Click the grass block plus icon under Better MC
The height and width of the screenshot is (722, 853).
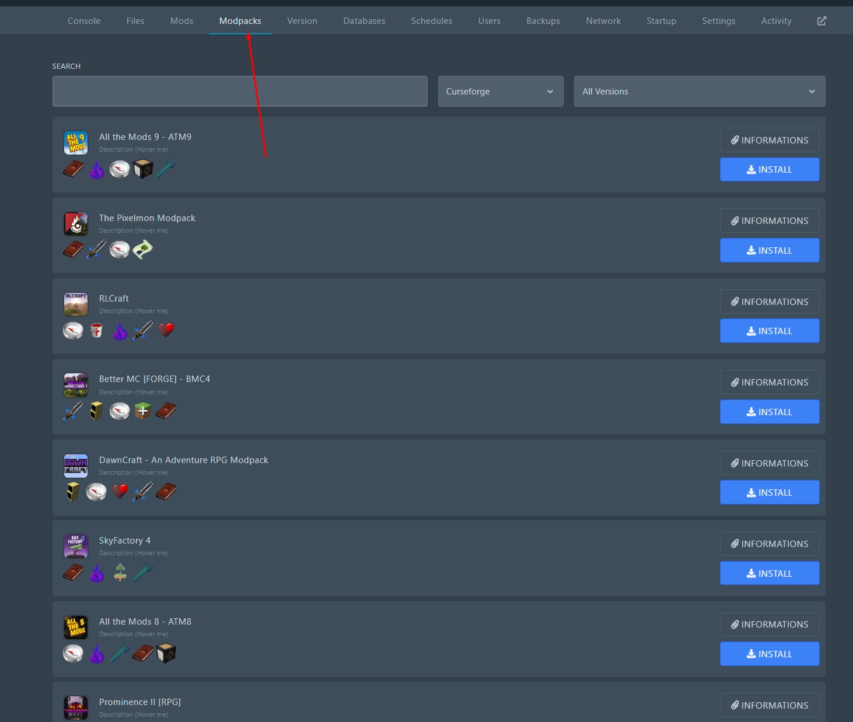click(143, 411)
